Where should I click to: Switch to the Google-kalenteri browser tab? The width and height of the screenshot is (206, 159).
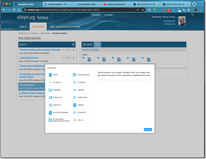pos(57,4)
